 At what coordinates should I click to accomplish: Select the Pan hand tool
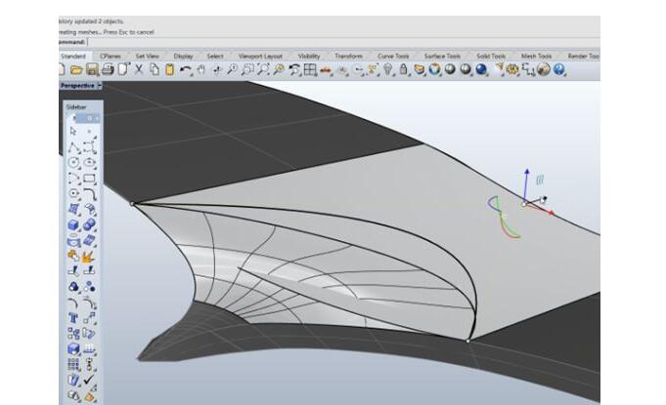[x=201, y=70]
